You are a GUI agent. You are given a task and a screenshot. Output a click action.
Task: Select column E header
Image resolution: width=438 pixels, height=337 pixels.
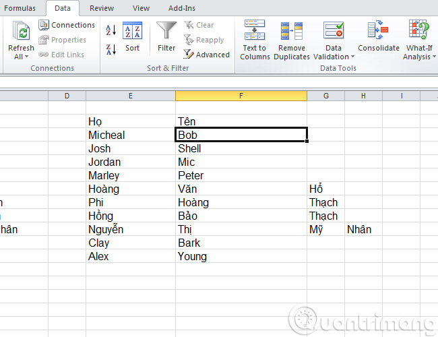coord(131,96)
